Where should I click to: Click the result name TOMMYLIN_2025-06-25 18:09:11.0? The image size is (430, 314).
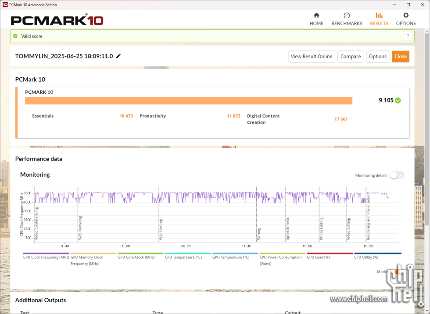64,56
